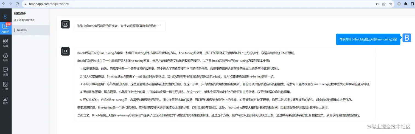
Task: Click the blue user question bubble
Action: pos(368,39)
